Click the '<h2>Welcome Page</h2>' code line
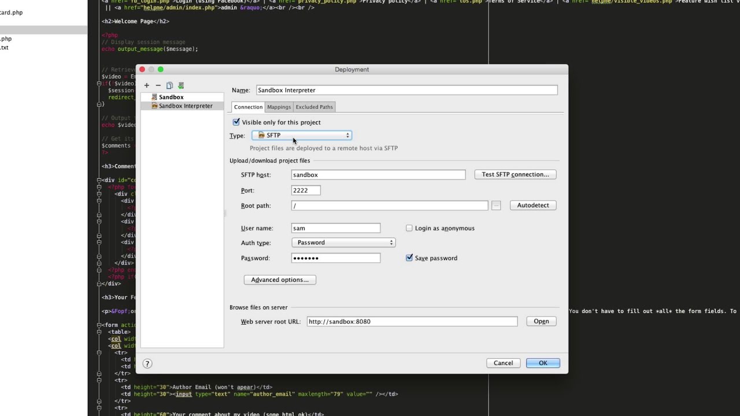The width and height of the screenshot is (740, 416). pyautogui.click(x=135, y=21)
